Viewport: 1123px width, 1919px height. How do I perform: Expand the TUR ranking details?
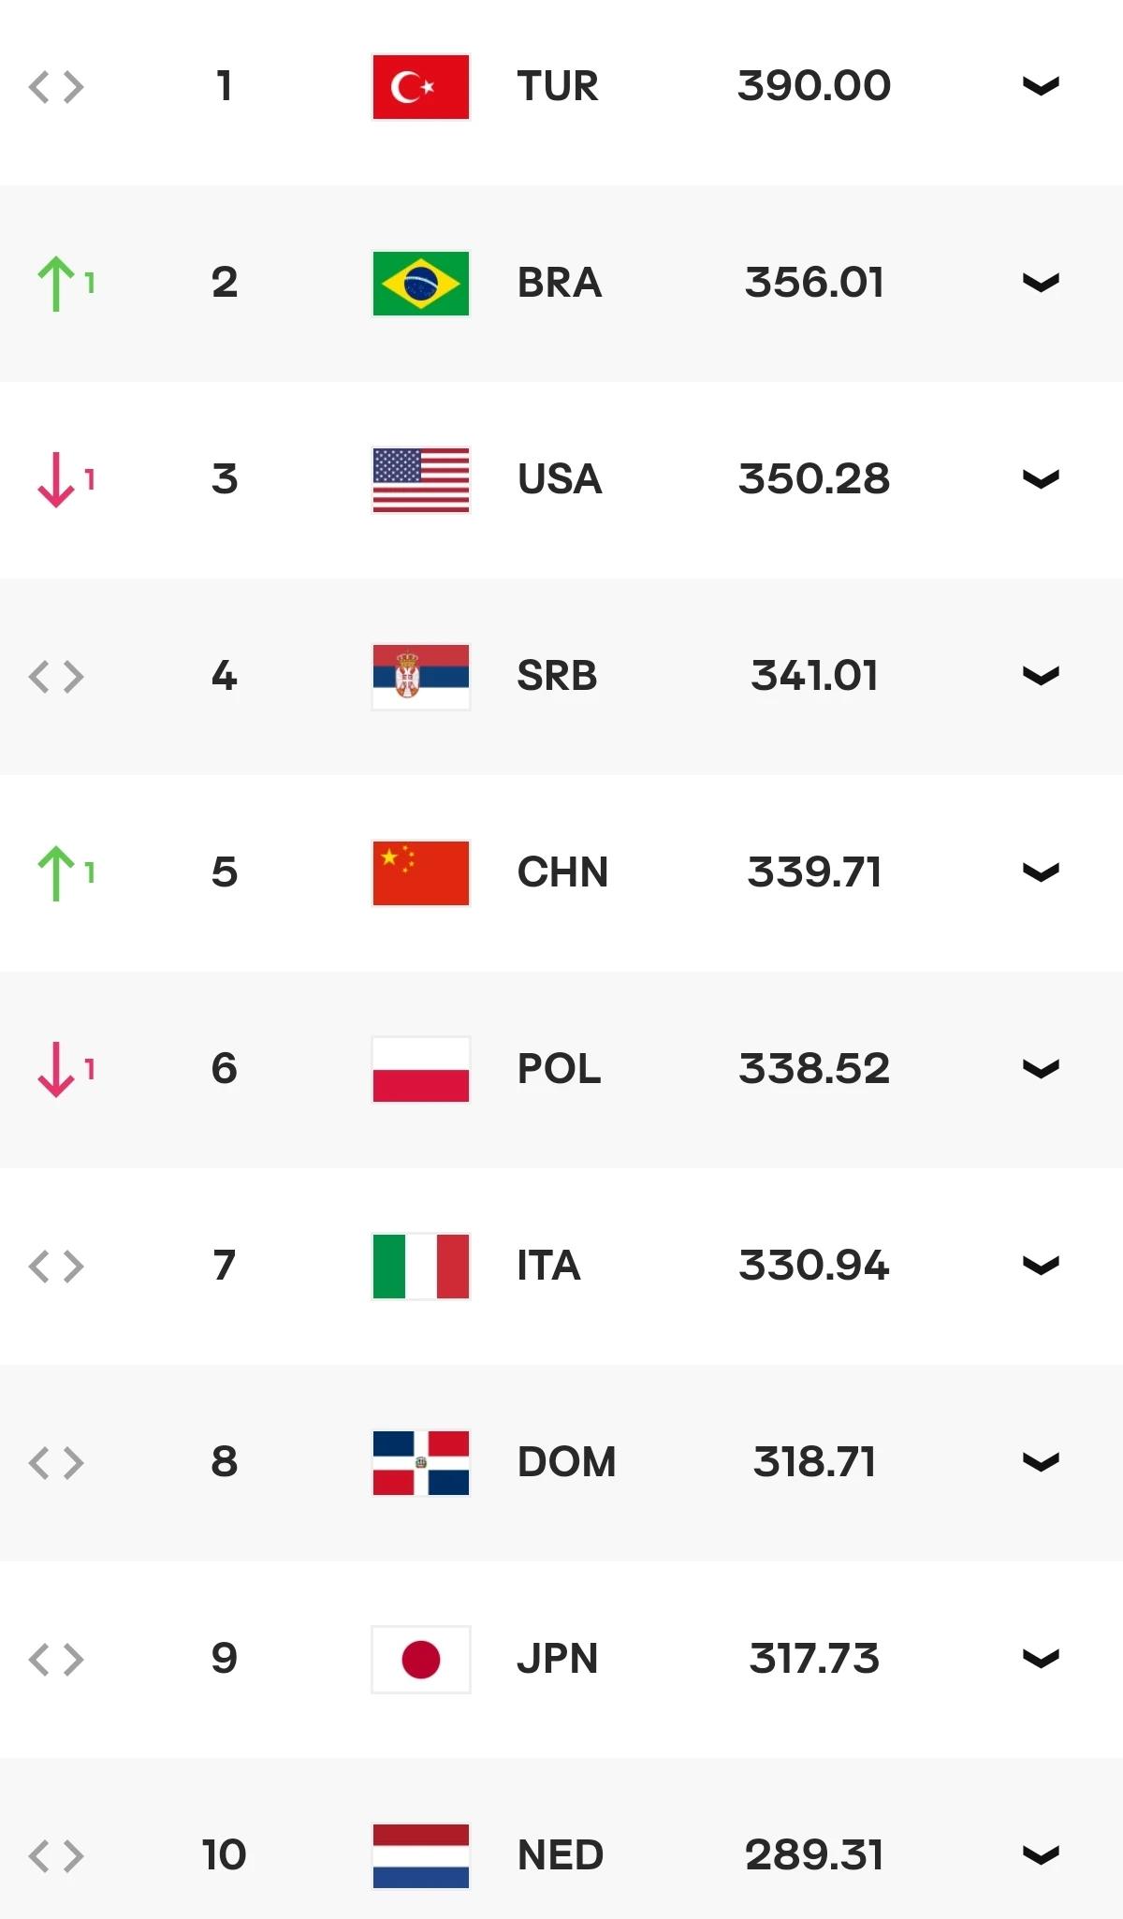[x=1041, y=86]
